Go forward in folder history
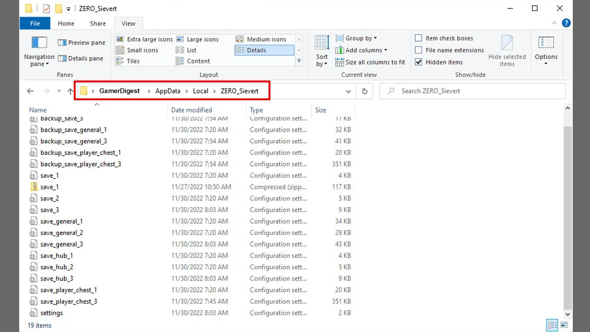This screenshot has width=590, height=332. [46, 91]
